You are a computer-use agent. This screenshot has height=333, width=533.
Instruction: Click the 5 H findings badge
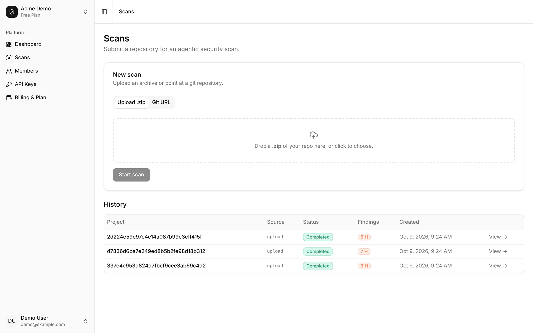coord(364,237)
